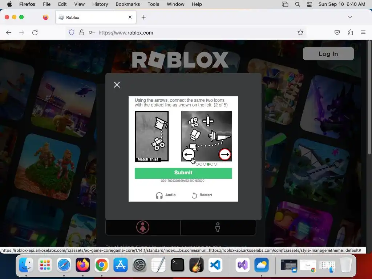Open Visual Studio from the Dock

[x=242, y=265]
